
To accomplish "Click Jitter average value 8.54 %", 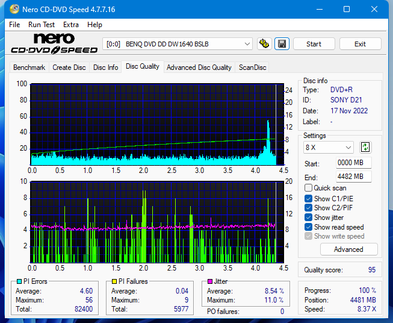I will pos(274,291).
